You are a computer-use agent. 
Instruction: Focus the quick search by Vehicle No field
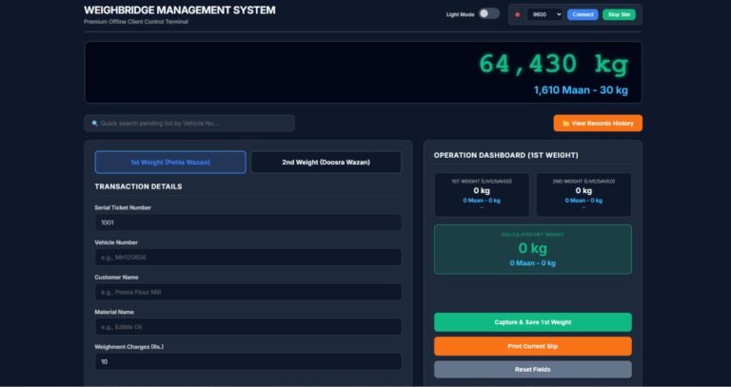[x=189, y=124]
